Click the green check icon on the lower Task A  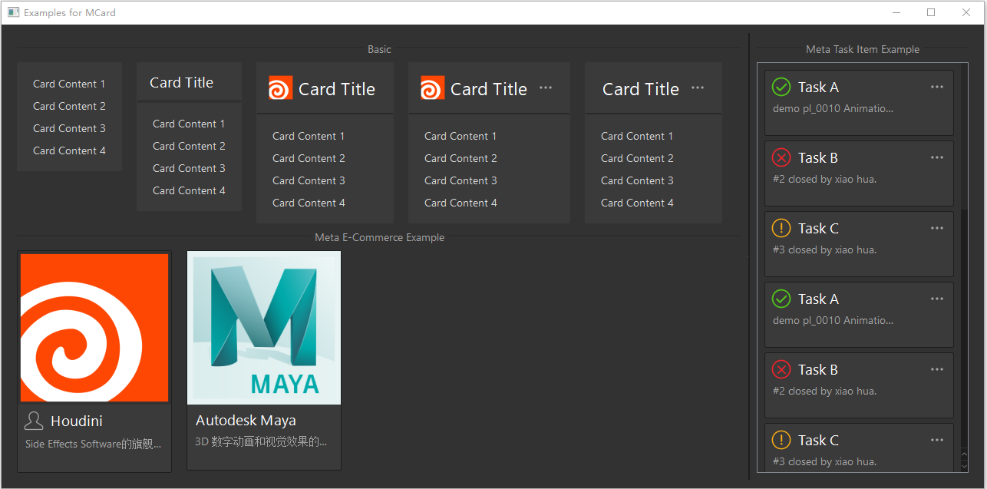point(781,299)
